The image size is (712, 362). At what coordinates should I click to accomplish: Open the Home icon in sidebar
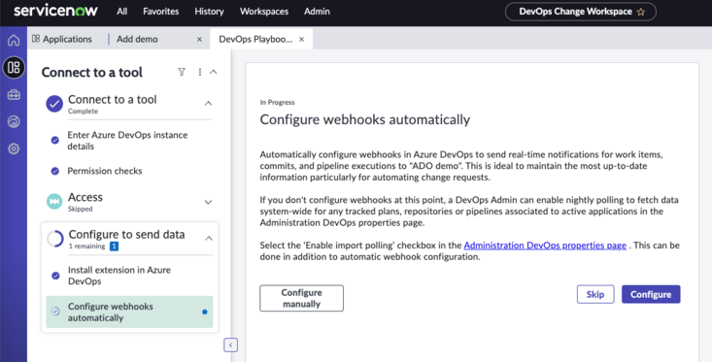tap(14, 41)
